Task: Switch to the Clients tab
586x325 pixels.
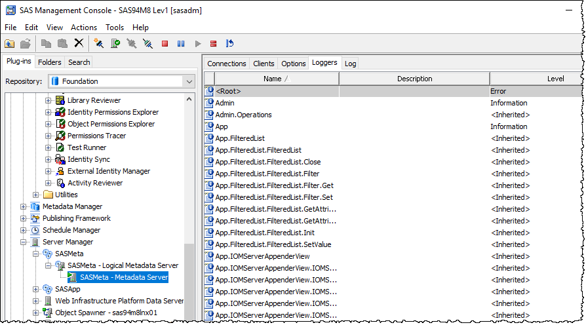Action: [x=264, y=64]
